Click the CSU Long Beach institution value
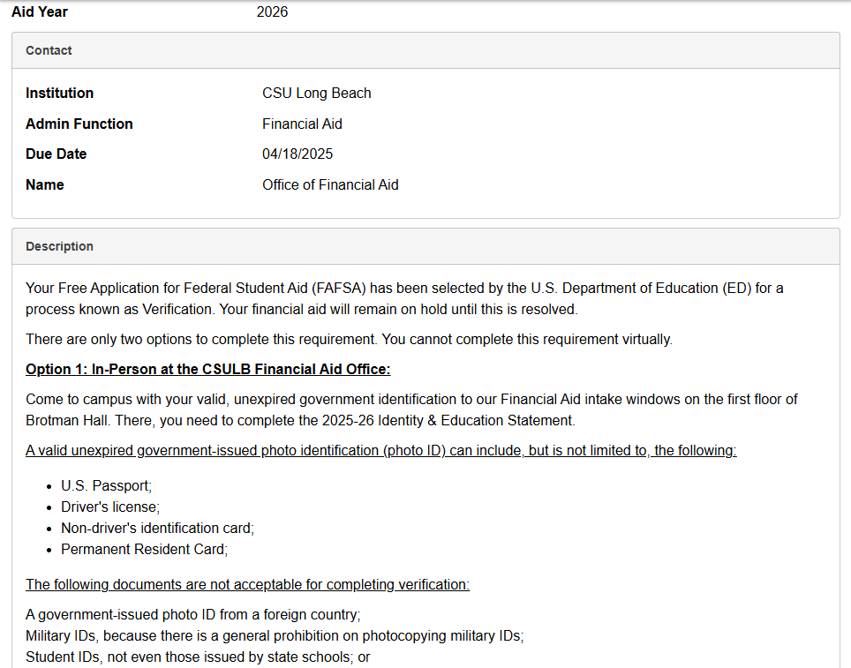 [316, 93]
